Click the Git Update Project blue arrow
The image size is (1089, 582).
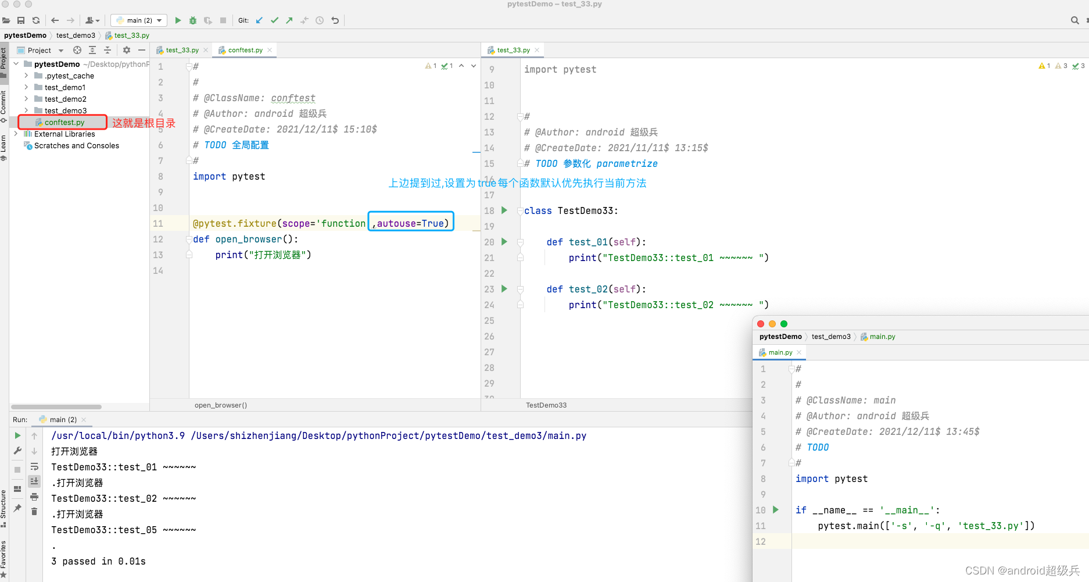point(259,20)
